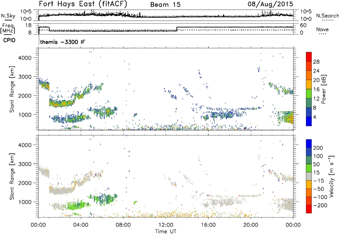Viewport: 339px width, 234px height.
Task: Click the "CPID" label
Action: (9, 40)
